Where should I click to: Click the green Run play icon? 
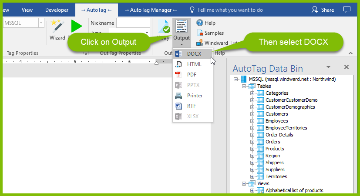coord(77,26)
